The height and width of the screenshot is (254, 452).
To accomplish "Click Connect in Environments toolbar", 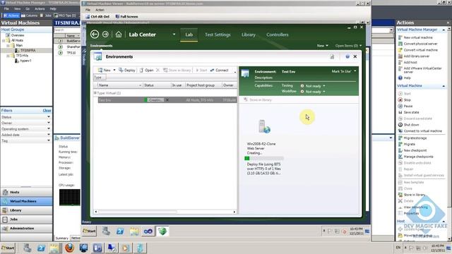I will point(220,71).
